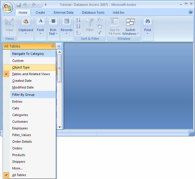Open the Microsoft Access Help icon
195x179 pixels.
click(x=191, y=12)
